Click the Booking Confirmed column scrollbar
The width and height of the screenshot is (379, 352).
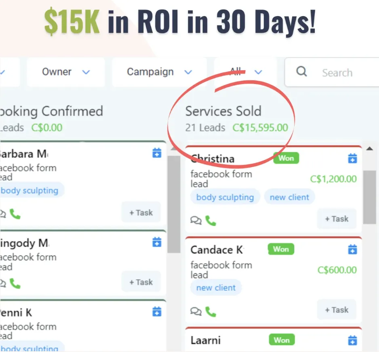174,204
